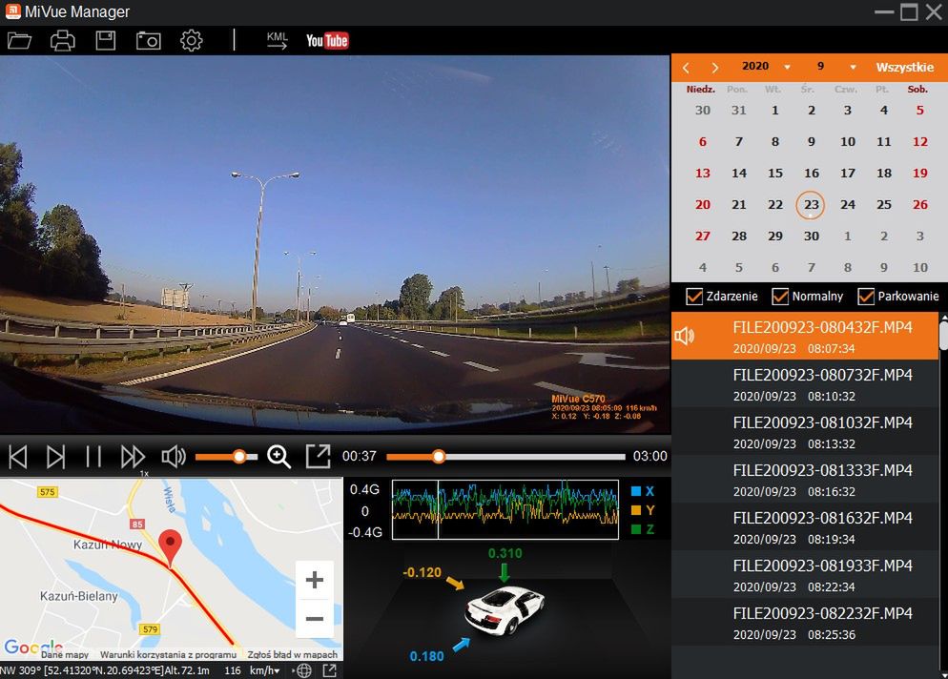Open FILE200923-080732F.MP4 recording
Image resolution: width=948 pixels, height=679 pixels.
[x=805, y=384]
